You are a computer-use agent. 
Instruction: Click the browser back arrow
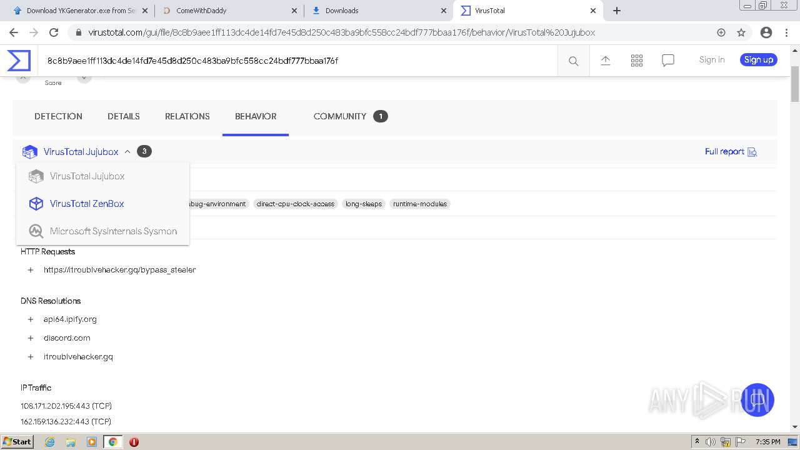tap(14, 32)
